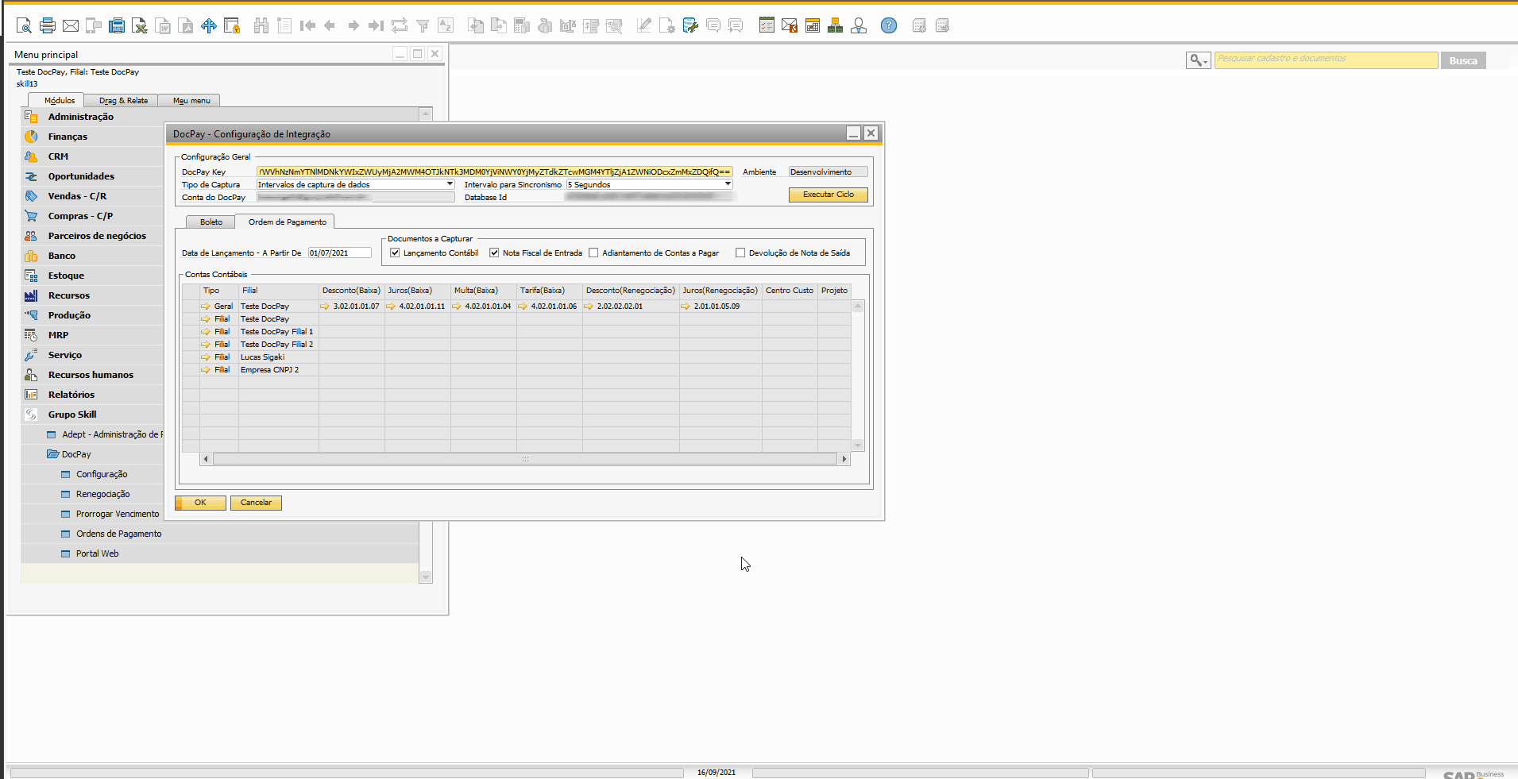The width and height of the screenshot is (1518, 779).
Task: Go to the previous record arrow
Action: (330, 25)
